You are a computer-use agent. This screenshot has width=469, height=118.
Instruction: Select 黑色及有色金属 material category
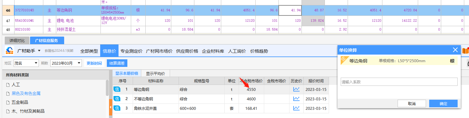coord(26,93)
